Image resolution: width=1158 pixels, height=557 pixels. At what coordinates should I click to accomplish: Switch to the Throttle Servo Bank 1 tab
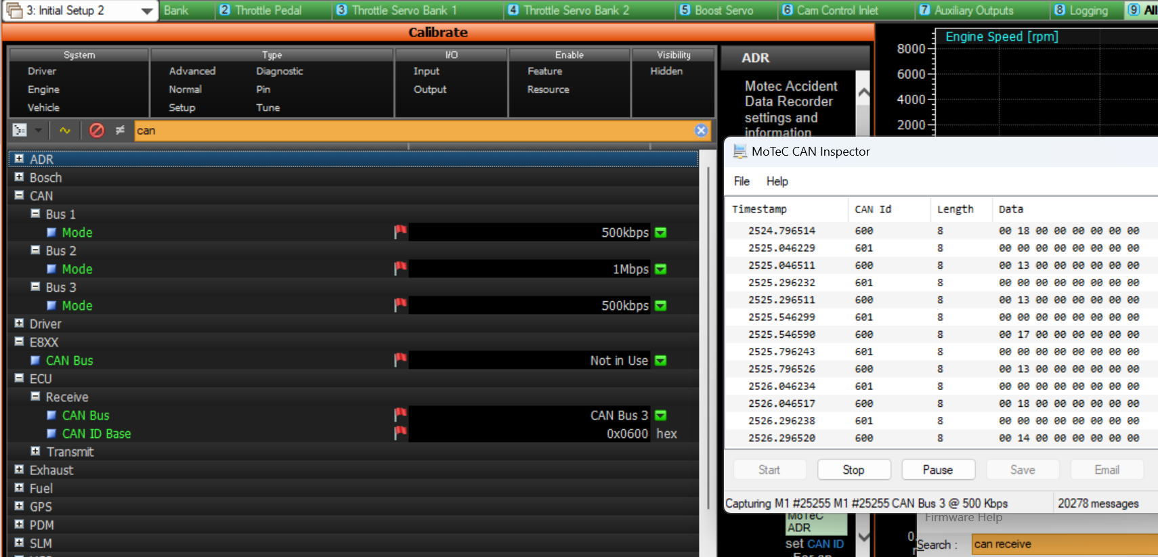[x=398, y=10]
